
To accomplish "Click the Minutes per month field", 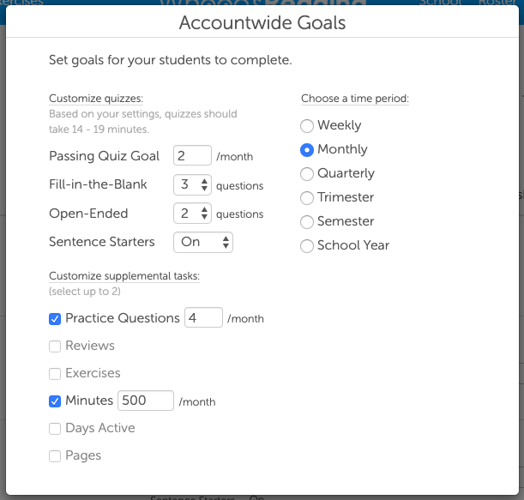I will (x=146, y=401).
